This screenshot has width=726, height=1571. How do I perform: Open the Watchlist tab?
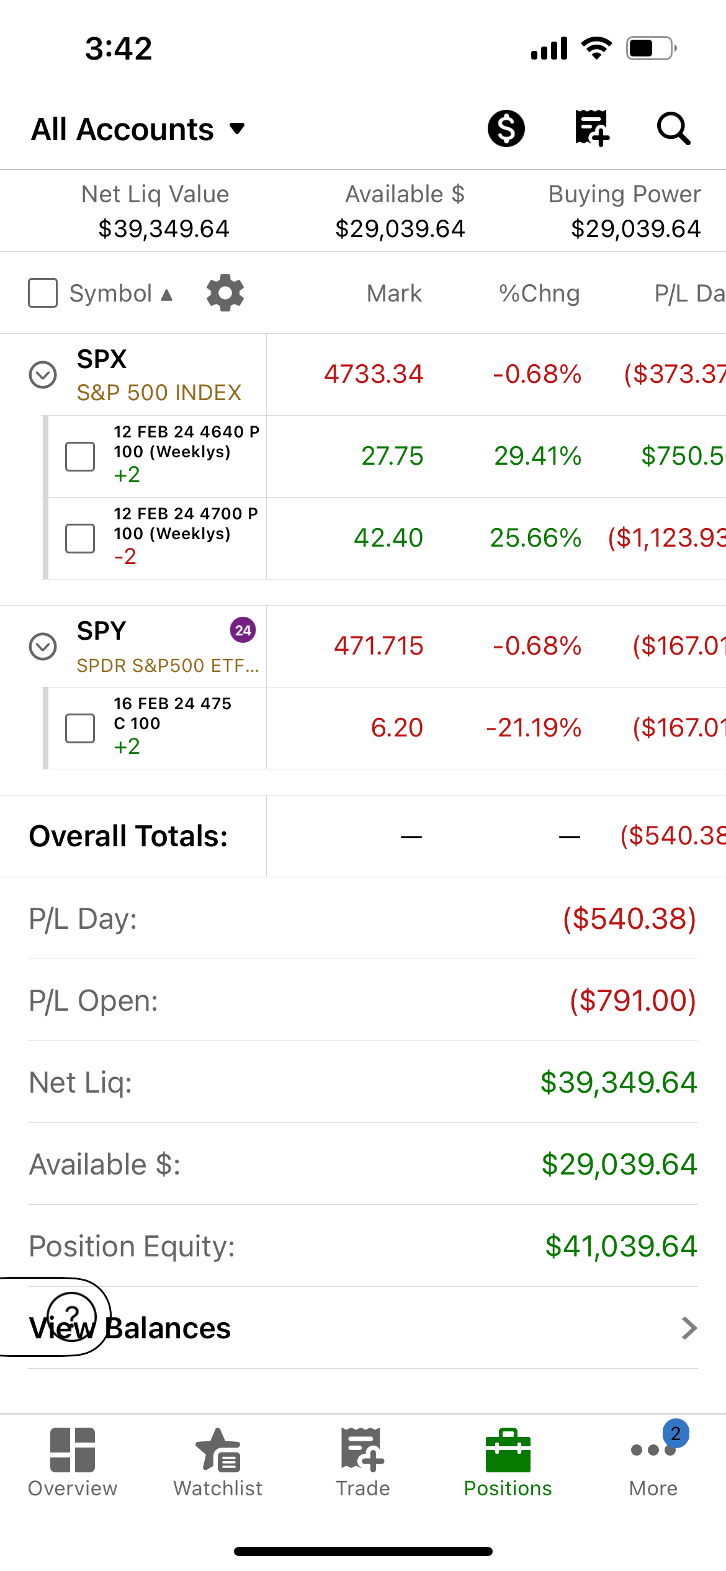tap(218, 1463)
